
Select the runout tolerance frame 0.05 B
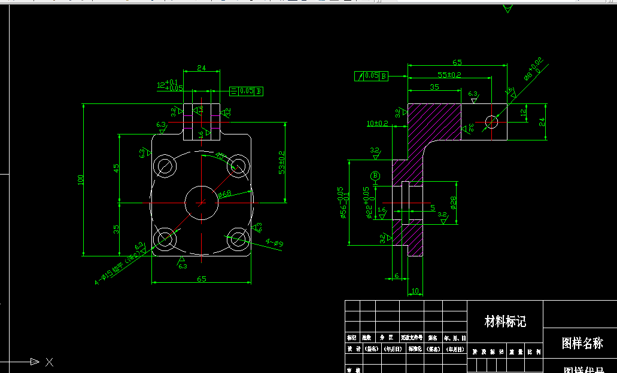(371, 76)
